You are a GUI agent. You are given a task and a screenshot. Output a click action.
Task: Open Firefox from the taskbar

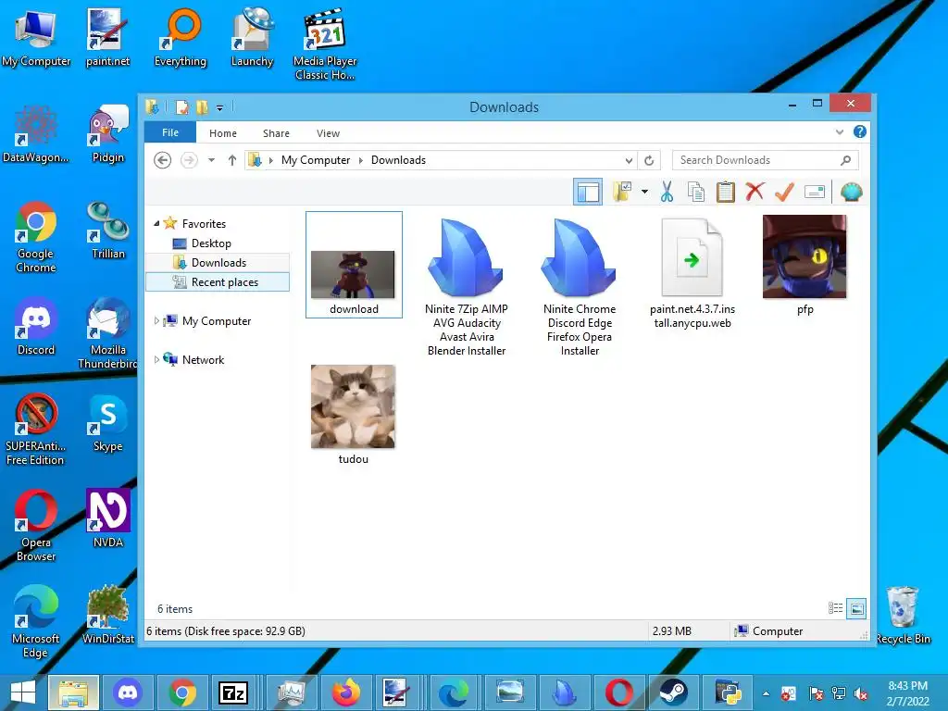coord(345,692)
